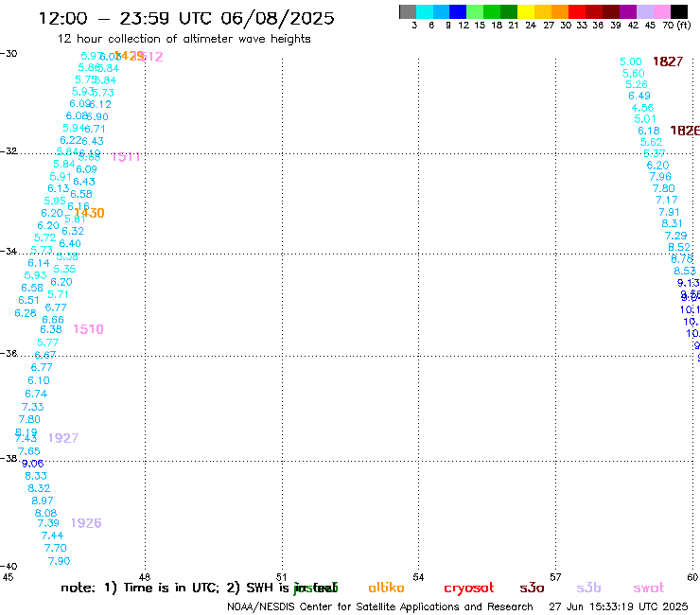The height and width of the screenshot is (615, 700).
Task: Click the s3a pass time label '1827'
Action: pyautogui.click(x=668, y=61)
